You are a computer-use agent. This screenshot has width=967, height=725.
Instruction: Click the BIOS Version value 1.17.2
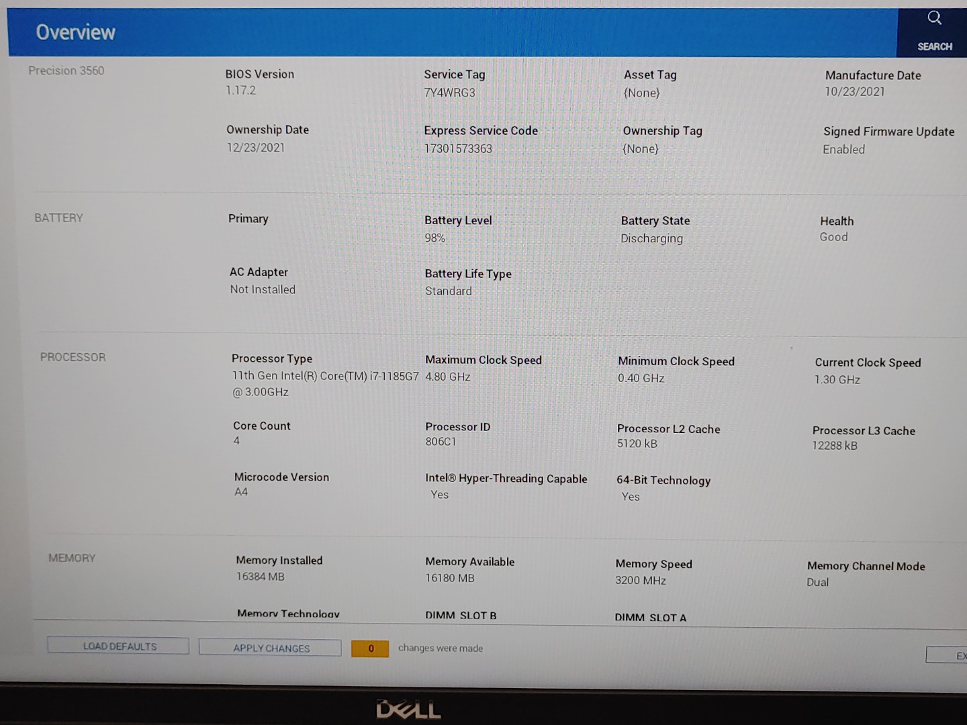[240, 90]
